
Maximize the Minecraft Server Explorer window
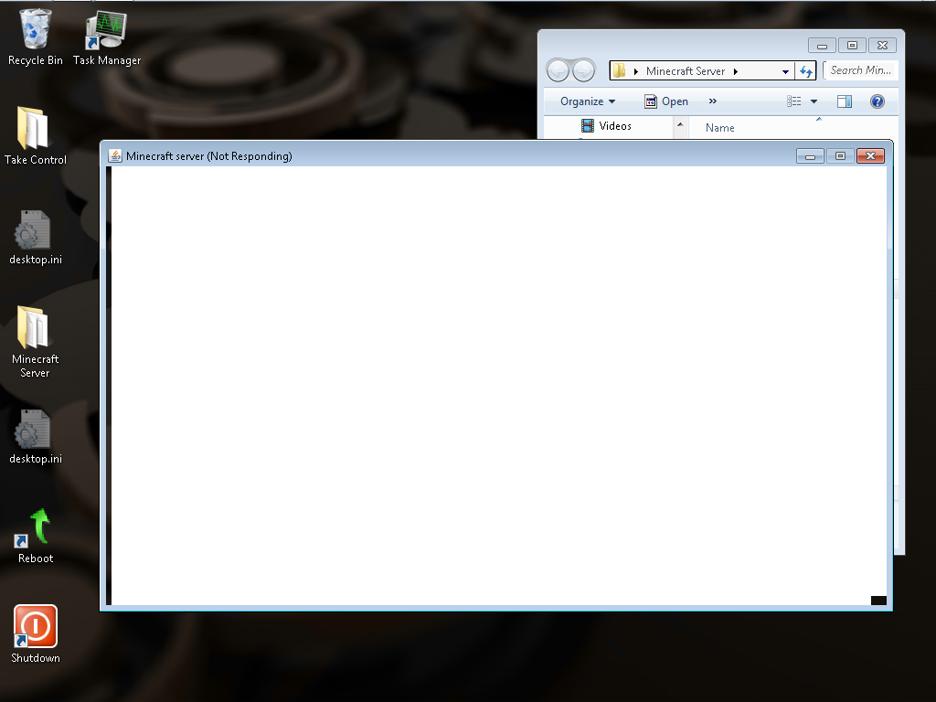coord(853,46)
